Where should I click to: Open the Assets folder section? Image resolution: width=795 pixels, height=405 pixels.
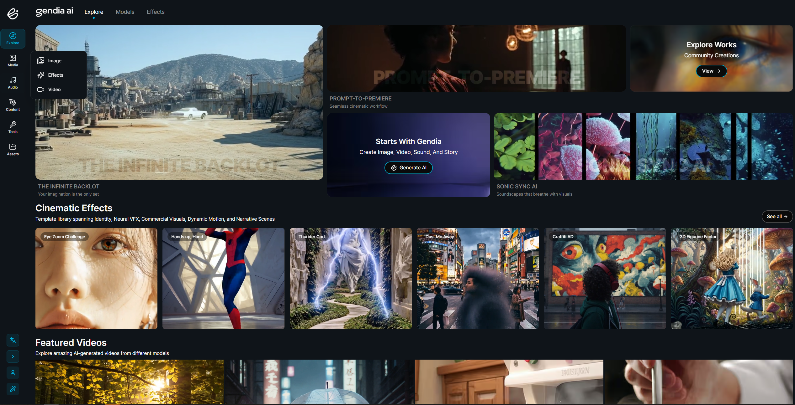[13, 150]
